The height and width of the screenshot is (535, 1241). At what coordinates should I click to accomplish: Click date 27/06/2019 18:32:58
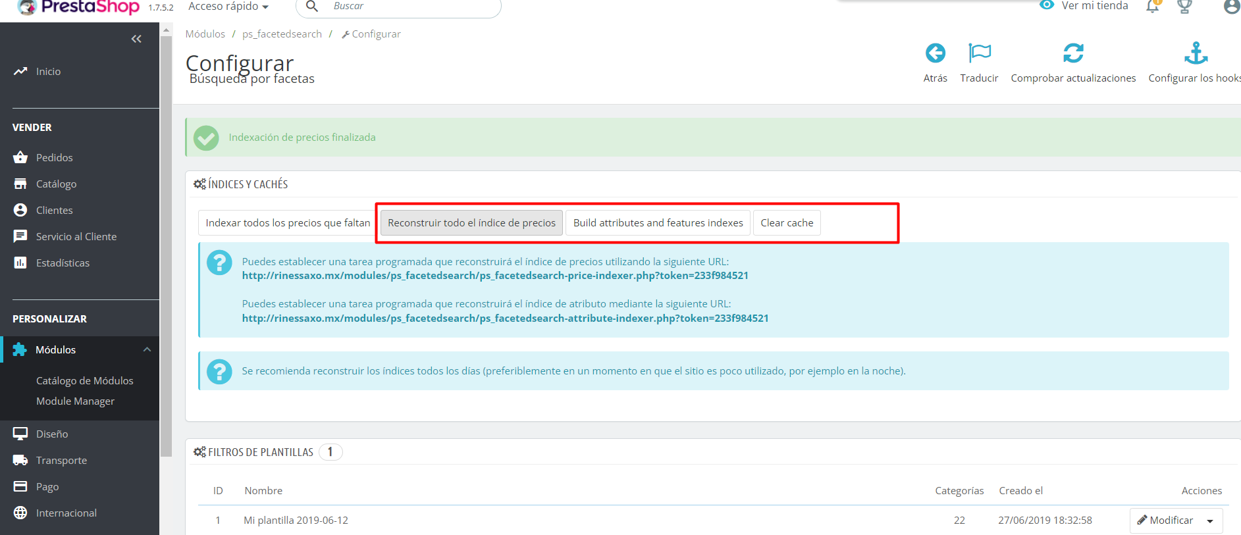click(x=1045, y=520)
